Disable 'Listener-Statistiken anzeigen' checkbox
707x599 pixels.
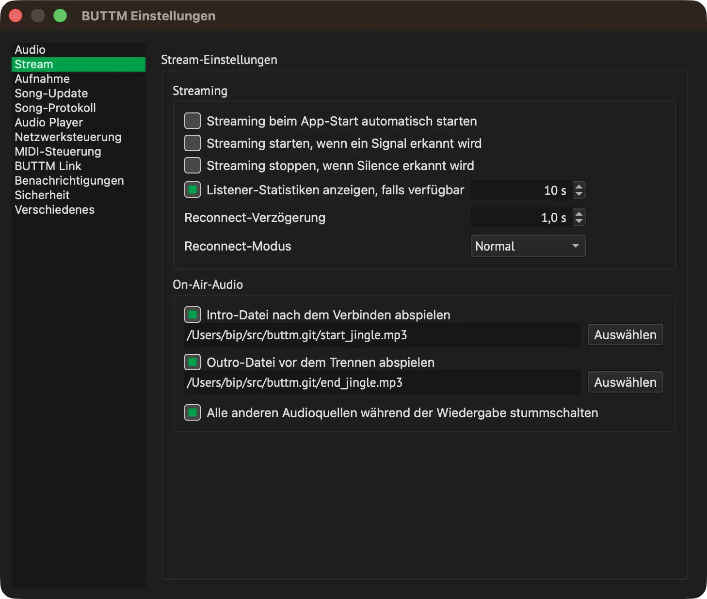(x=193, y=189)
